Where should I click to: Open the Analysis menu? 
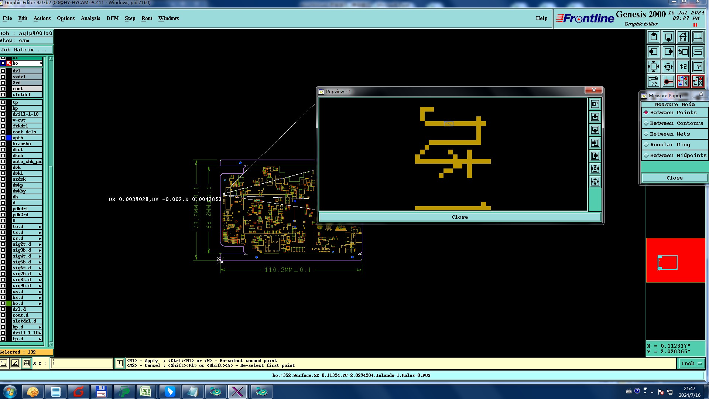90,18
